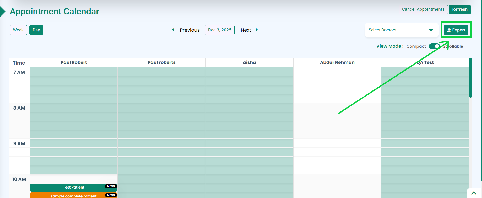
Task: Go to Previous day
Action: coord(189,30)
